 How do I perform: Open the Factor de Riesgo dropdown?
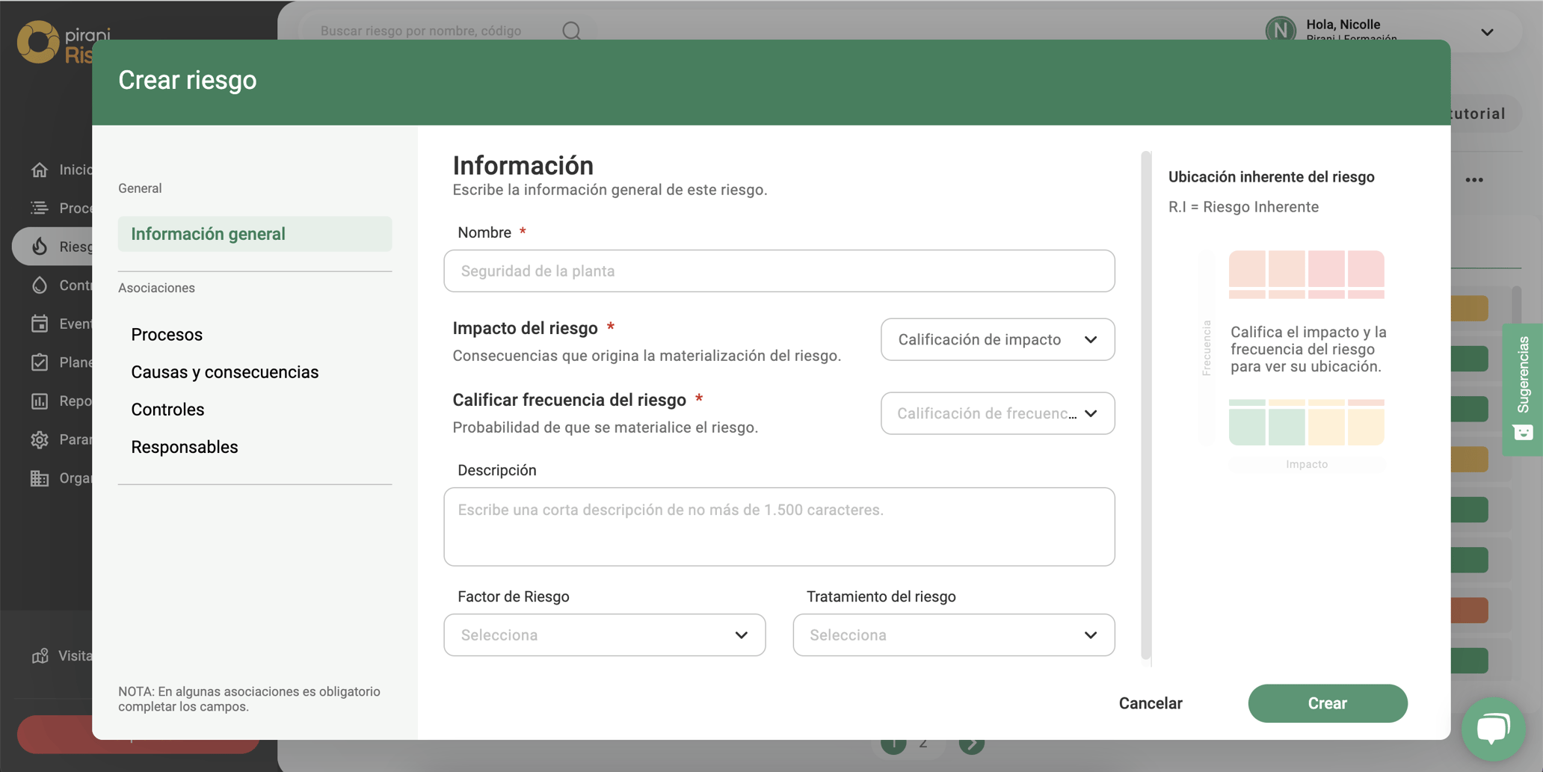click(604, 634)
